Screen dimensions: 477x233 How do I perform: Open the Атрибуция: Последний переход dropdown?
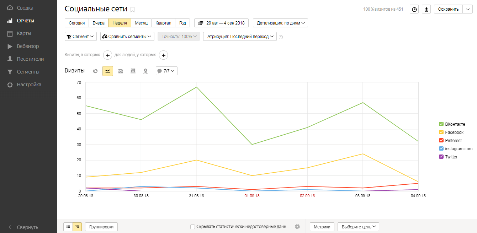coord(240,37)
